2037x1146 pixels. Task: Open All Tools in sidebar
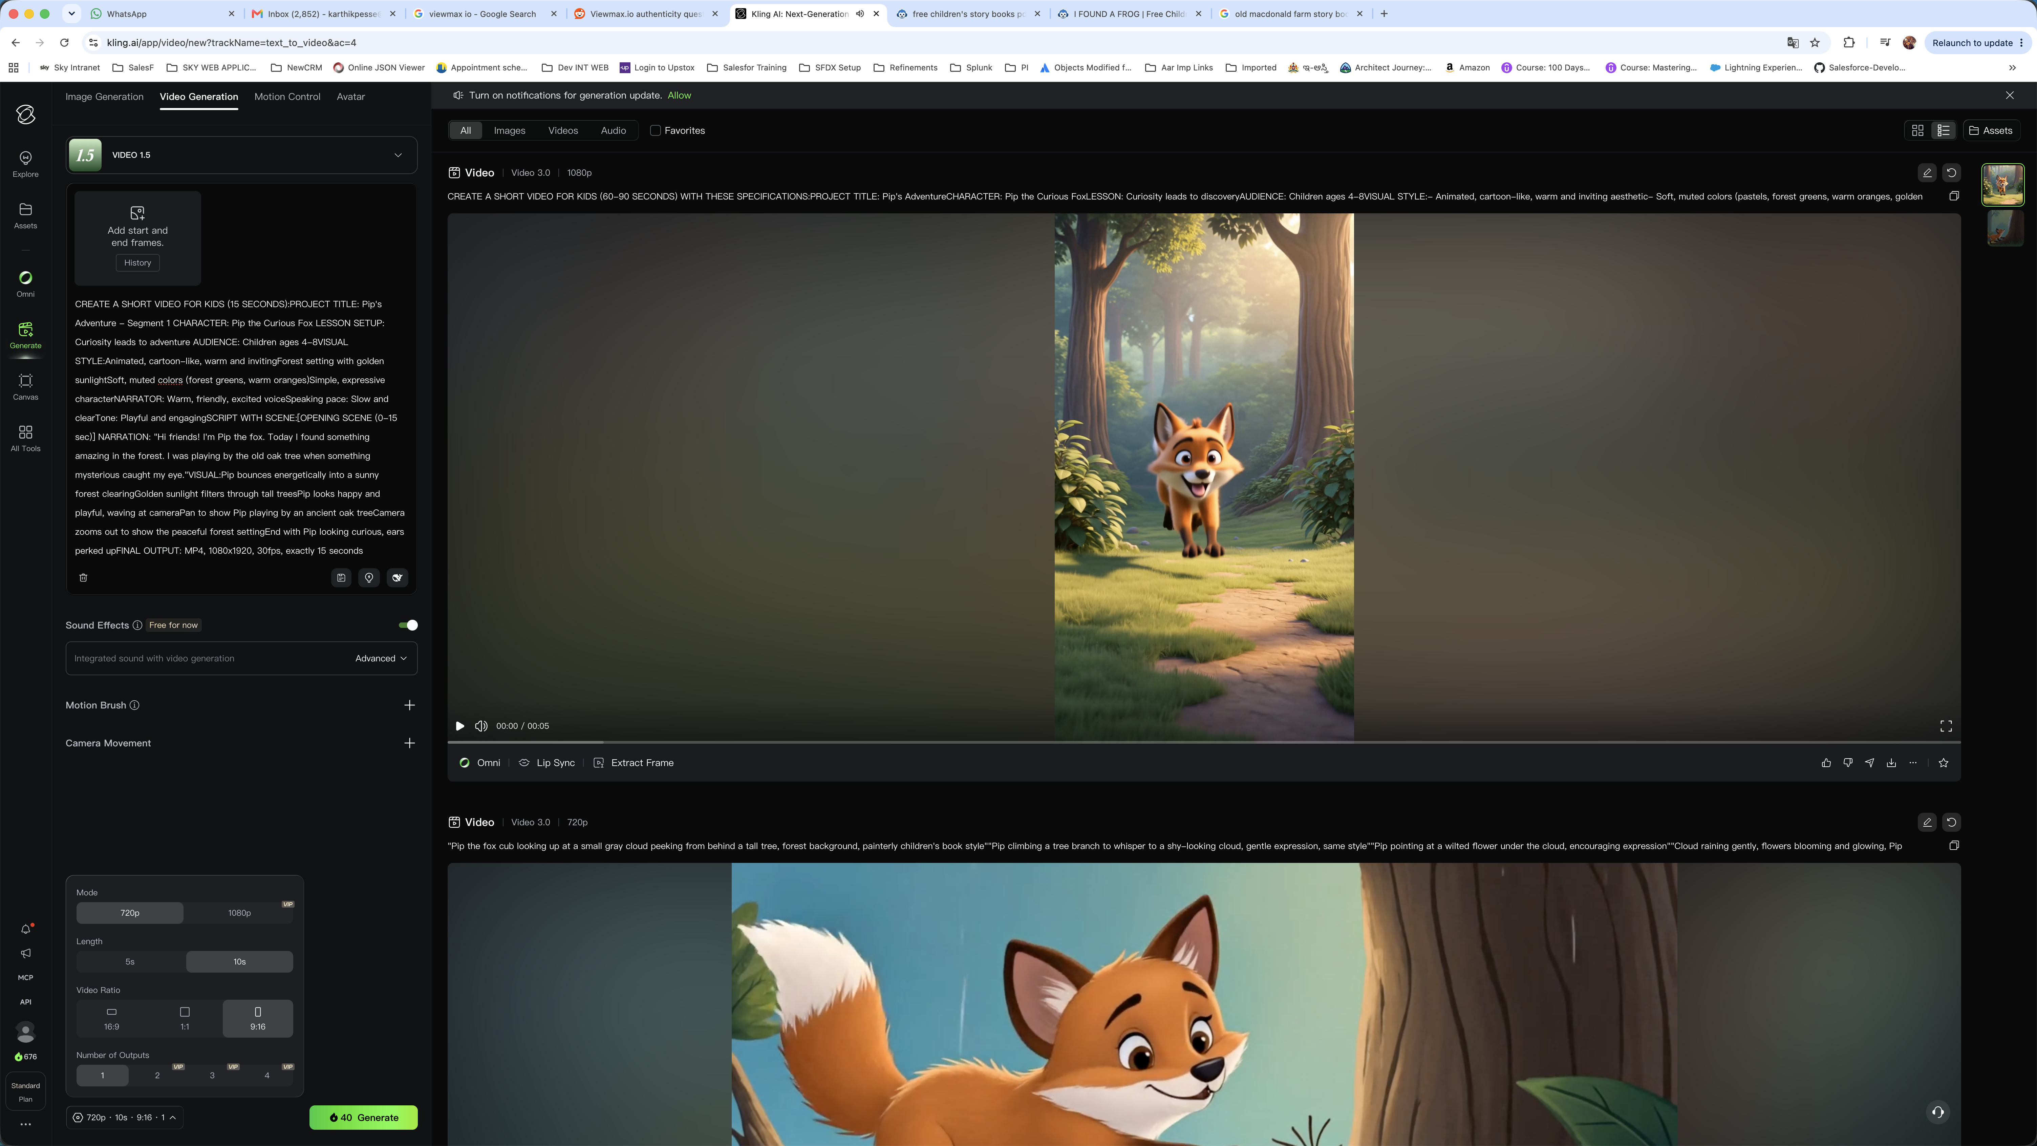pyautogui.click(x=25, y=438)
